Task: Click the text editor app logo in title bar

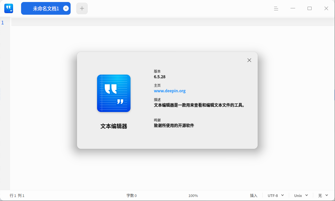Action: (9, 8)
